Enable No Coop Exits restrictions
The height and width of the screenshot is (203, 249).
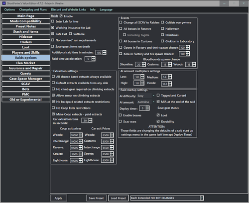pos(53,108)
